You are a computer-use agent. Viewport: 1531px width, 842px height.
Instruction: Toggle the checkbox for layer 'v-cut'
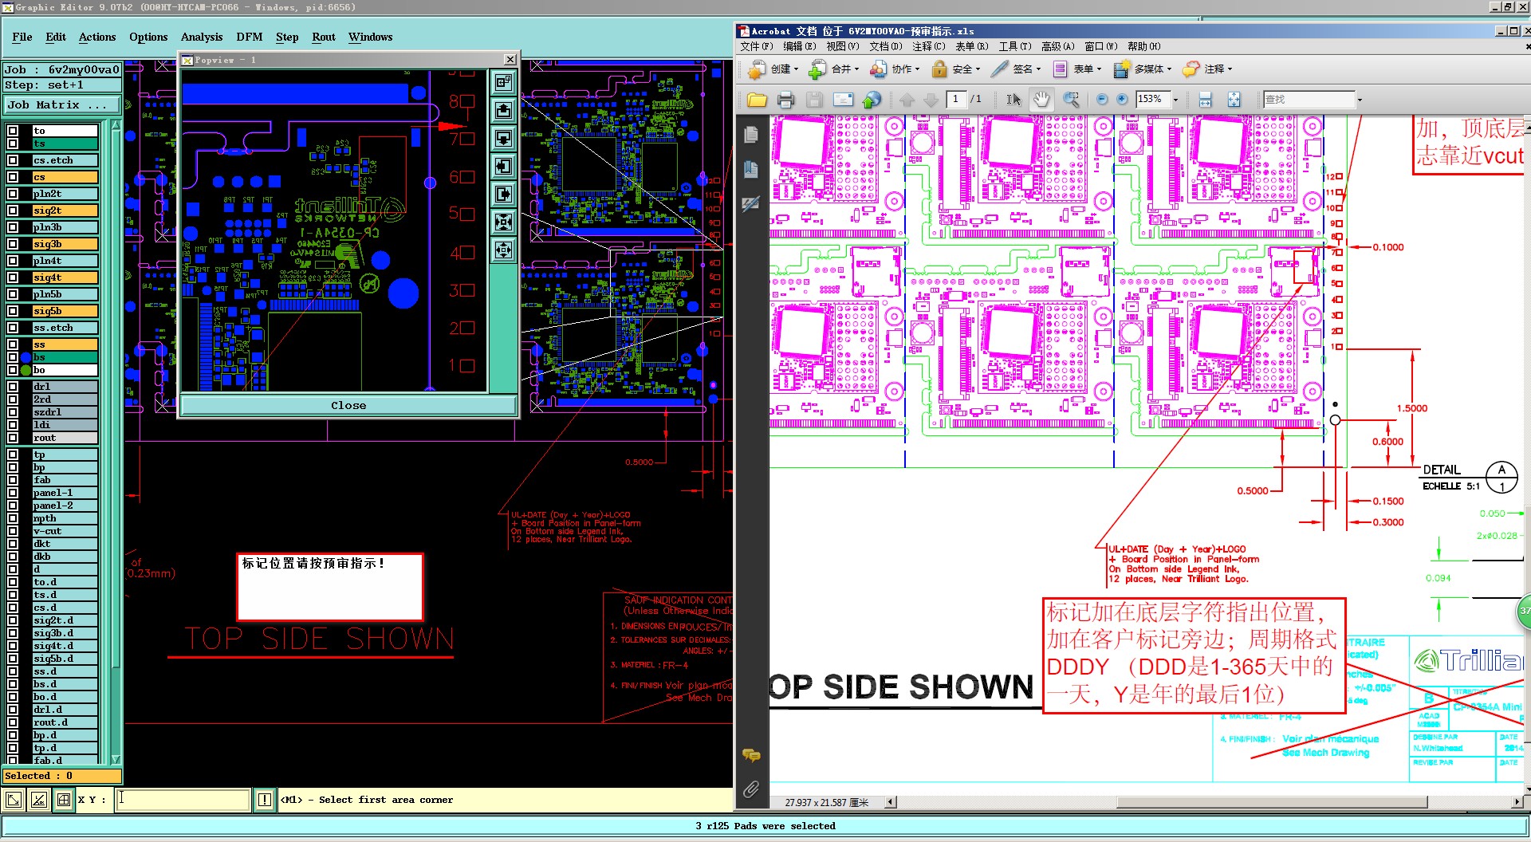coord(13,531)
